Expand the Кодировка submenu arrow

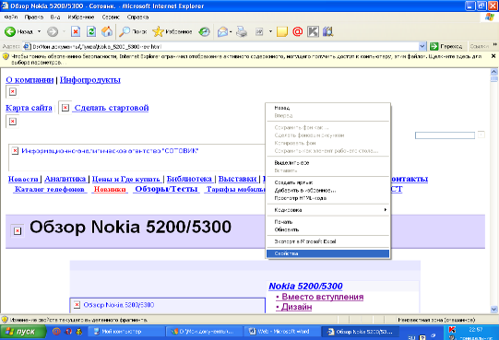pyautogui.click(x=385, y=209)
